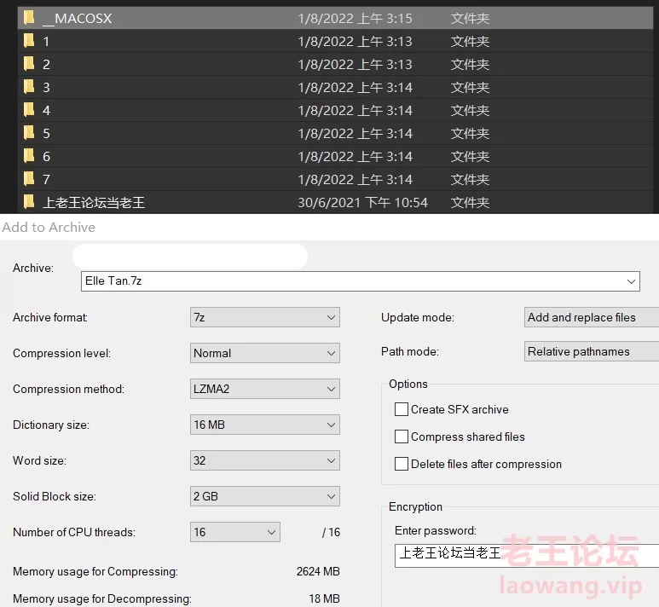
Task: Click the folder 6 icon
Action: tap(29, 156)
